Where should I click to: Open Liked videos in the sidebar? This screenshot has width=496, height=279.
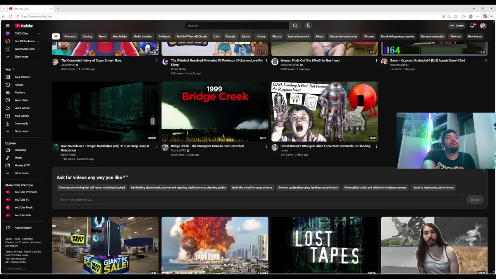(22, 108)
